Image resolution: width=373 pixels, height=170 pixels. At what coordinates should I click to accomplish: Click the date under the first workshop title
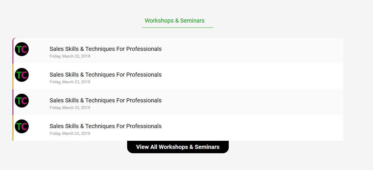pos(70,56)
